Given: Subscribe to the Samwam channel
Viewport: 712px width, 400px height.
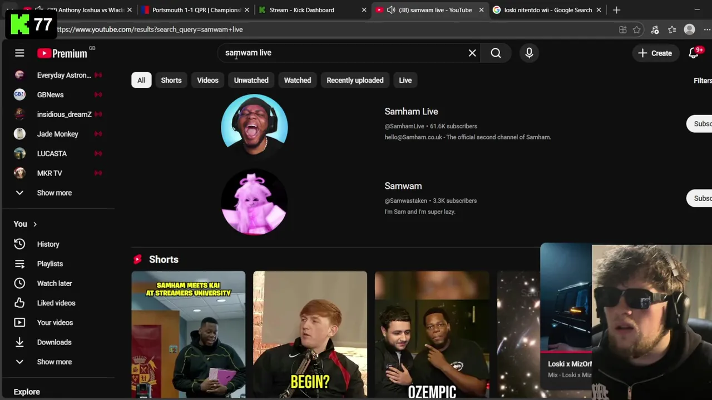Looking at the screenshot, I should pyautogui.click(x=700, y=198).
